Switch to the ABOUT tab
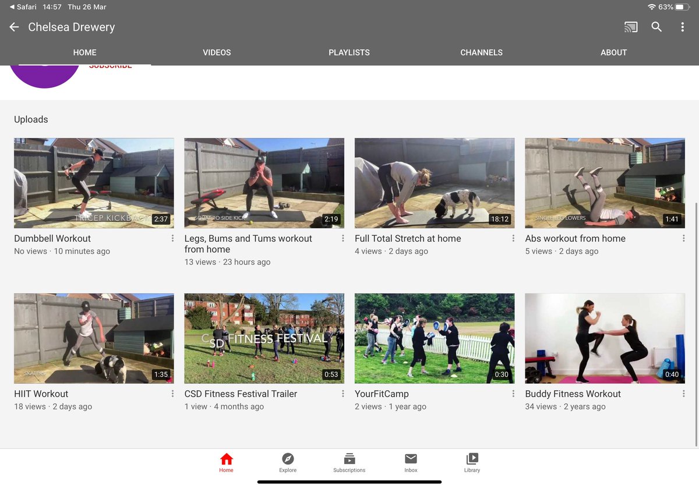 (613, 52)
